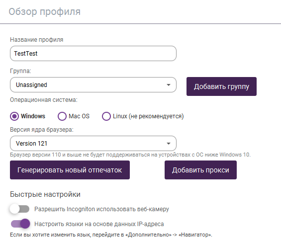Click the Windows 10 browser support note
This screenshot has width=281, height=242.
point(130,155)
